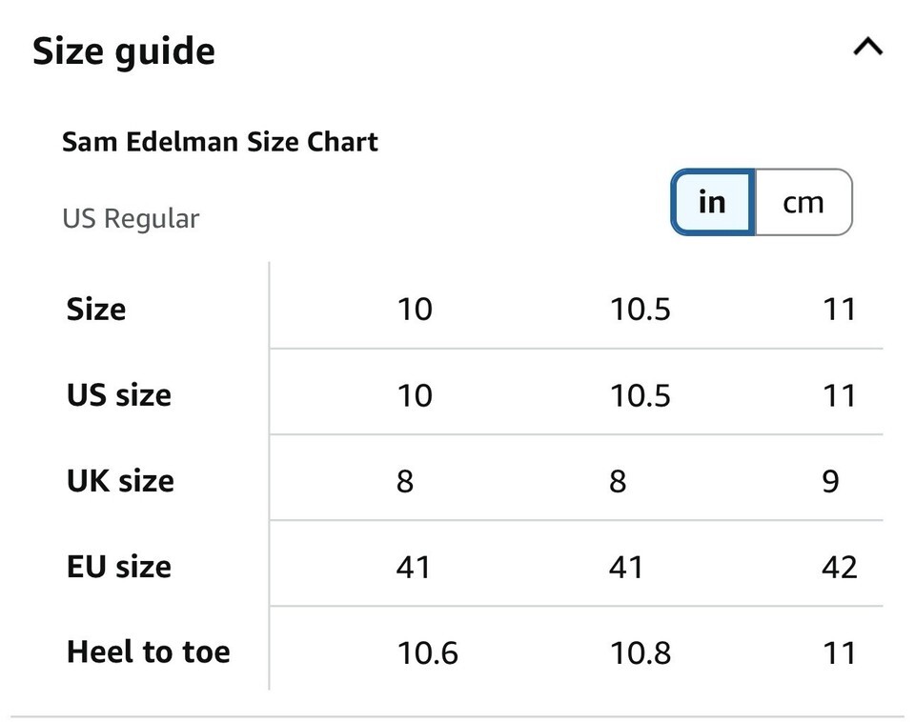Click the US Regular label
Image resolution: width=915 pixels, height=722 pixels.
point(131,218)
